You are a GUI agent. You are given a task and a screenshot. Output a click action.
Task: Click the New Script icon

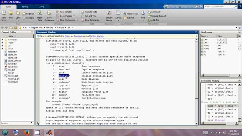4,13
